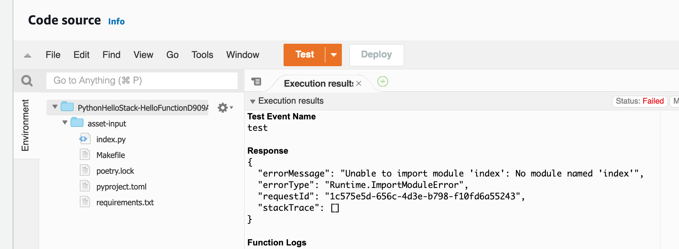Open the tab list pane icon
The height and width of the screenshot is (249, 679).
[256, 82]
